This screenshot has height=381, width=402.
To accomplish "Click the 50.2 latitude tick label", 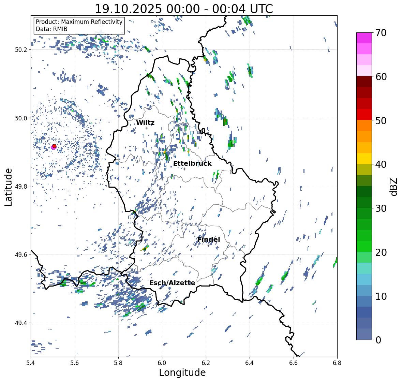I will [x=21, y=50].
